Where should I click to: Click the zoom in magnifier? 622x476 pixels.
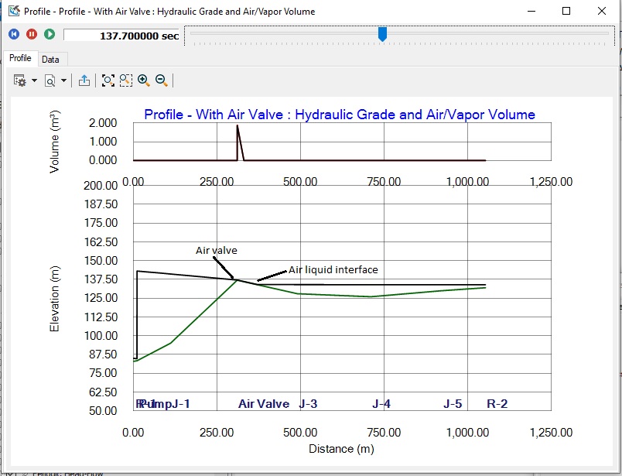144,80
